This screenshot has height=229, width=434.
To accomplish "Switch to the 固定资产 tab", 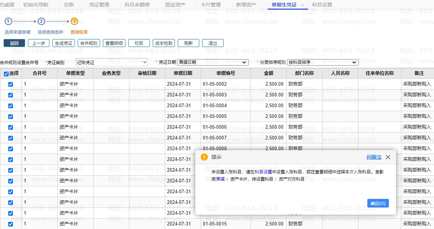I will pos(175,5).
